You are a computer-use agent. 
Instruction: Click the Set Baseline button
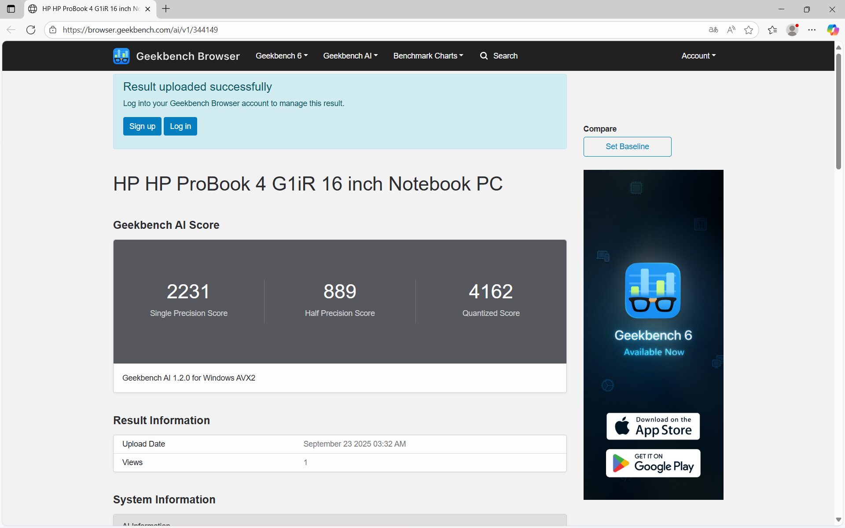[x=627, y=147]
